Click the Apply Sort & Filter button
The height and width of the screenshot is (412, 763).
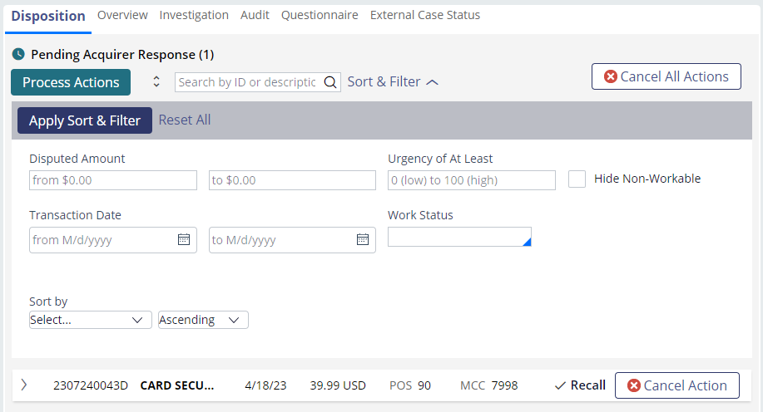pyautogui.click(x=85, y=120)
